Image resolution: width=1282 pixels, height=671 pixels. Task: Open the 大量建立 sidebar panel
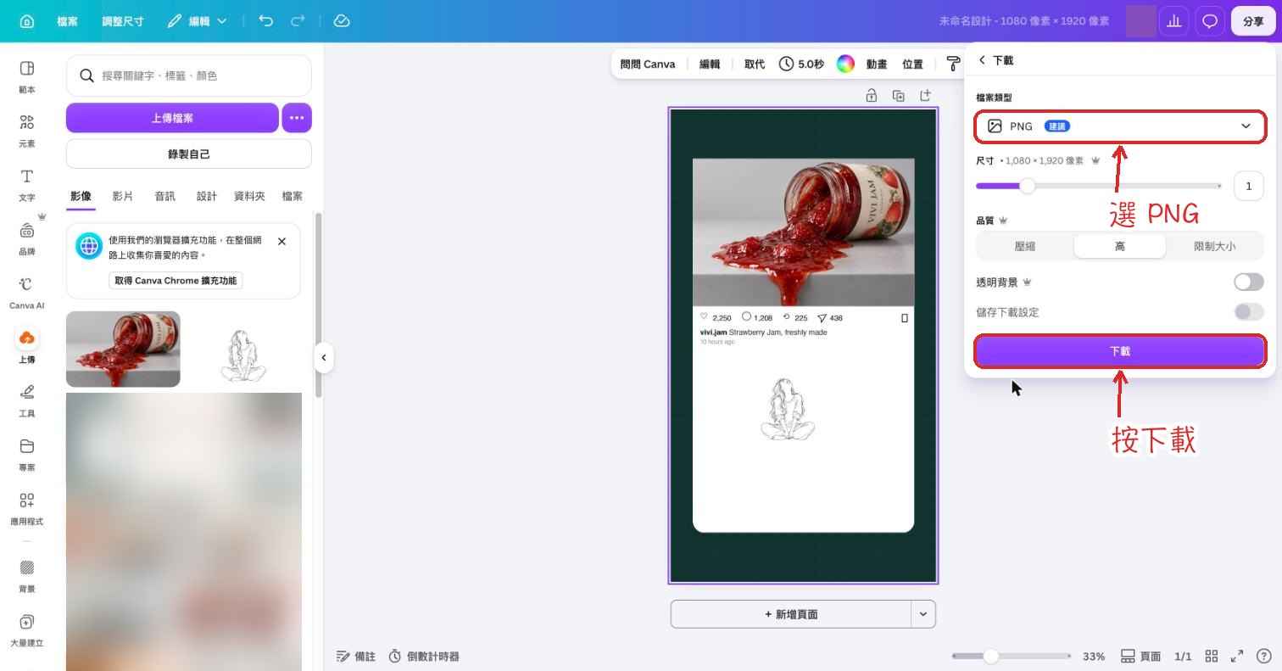(x=27, y=630)
